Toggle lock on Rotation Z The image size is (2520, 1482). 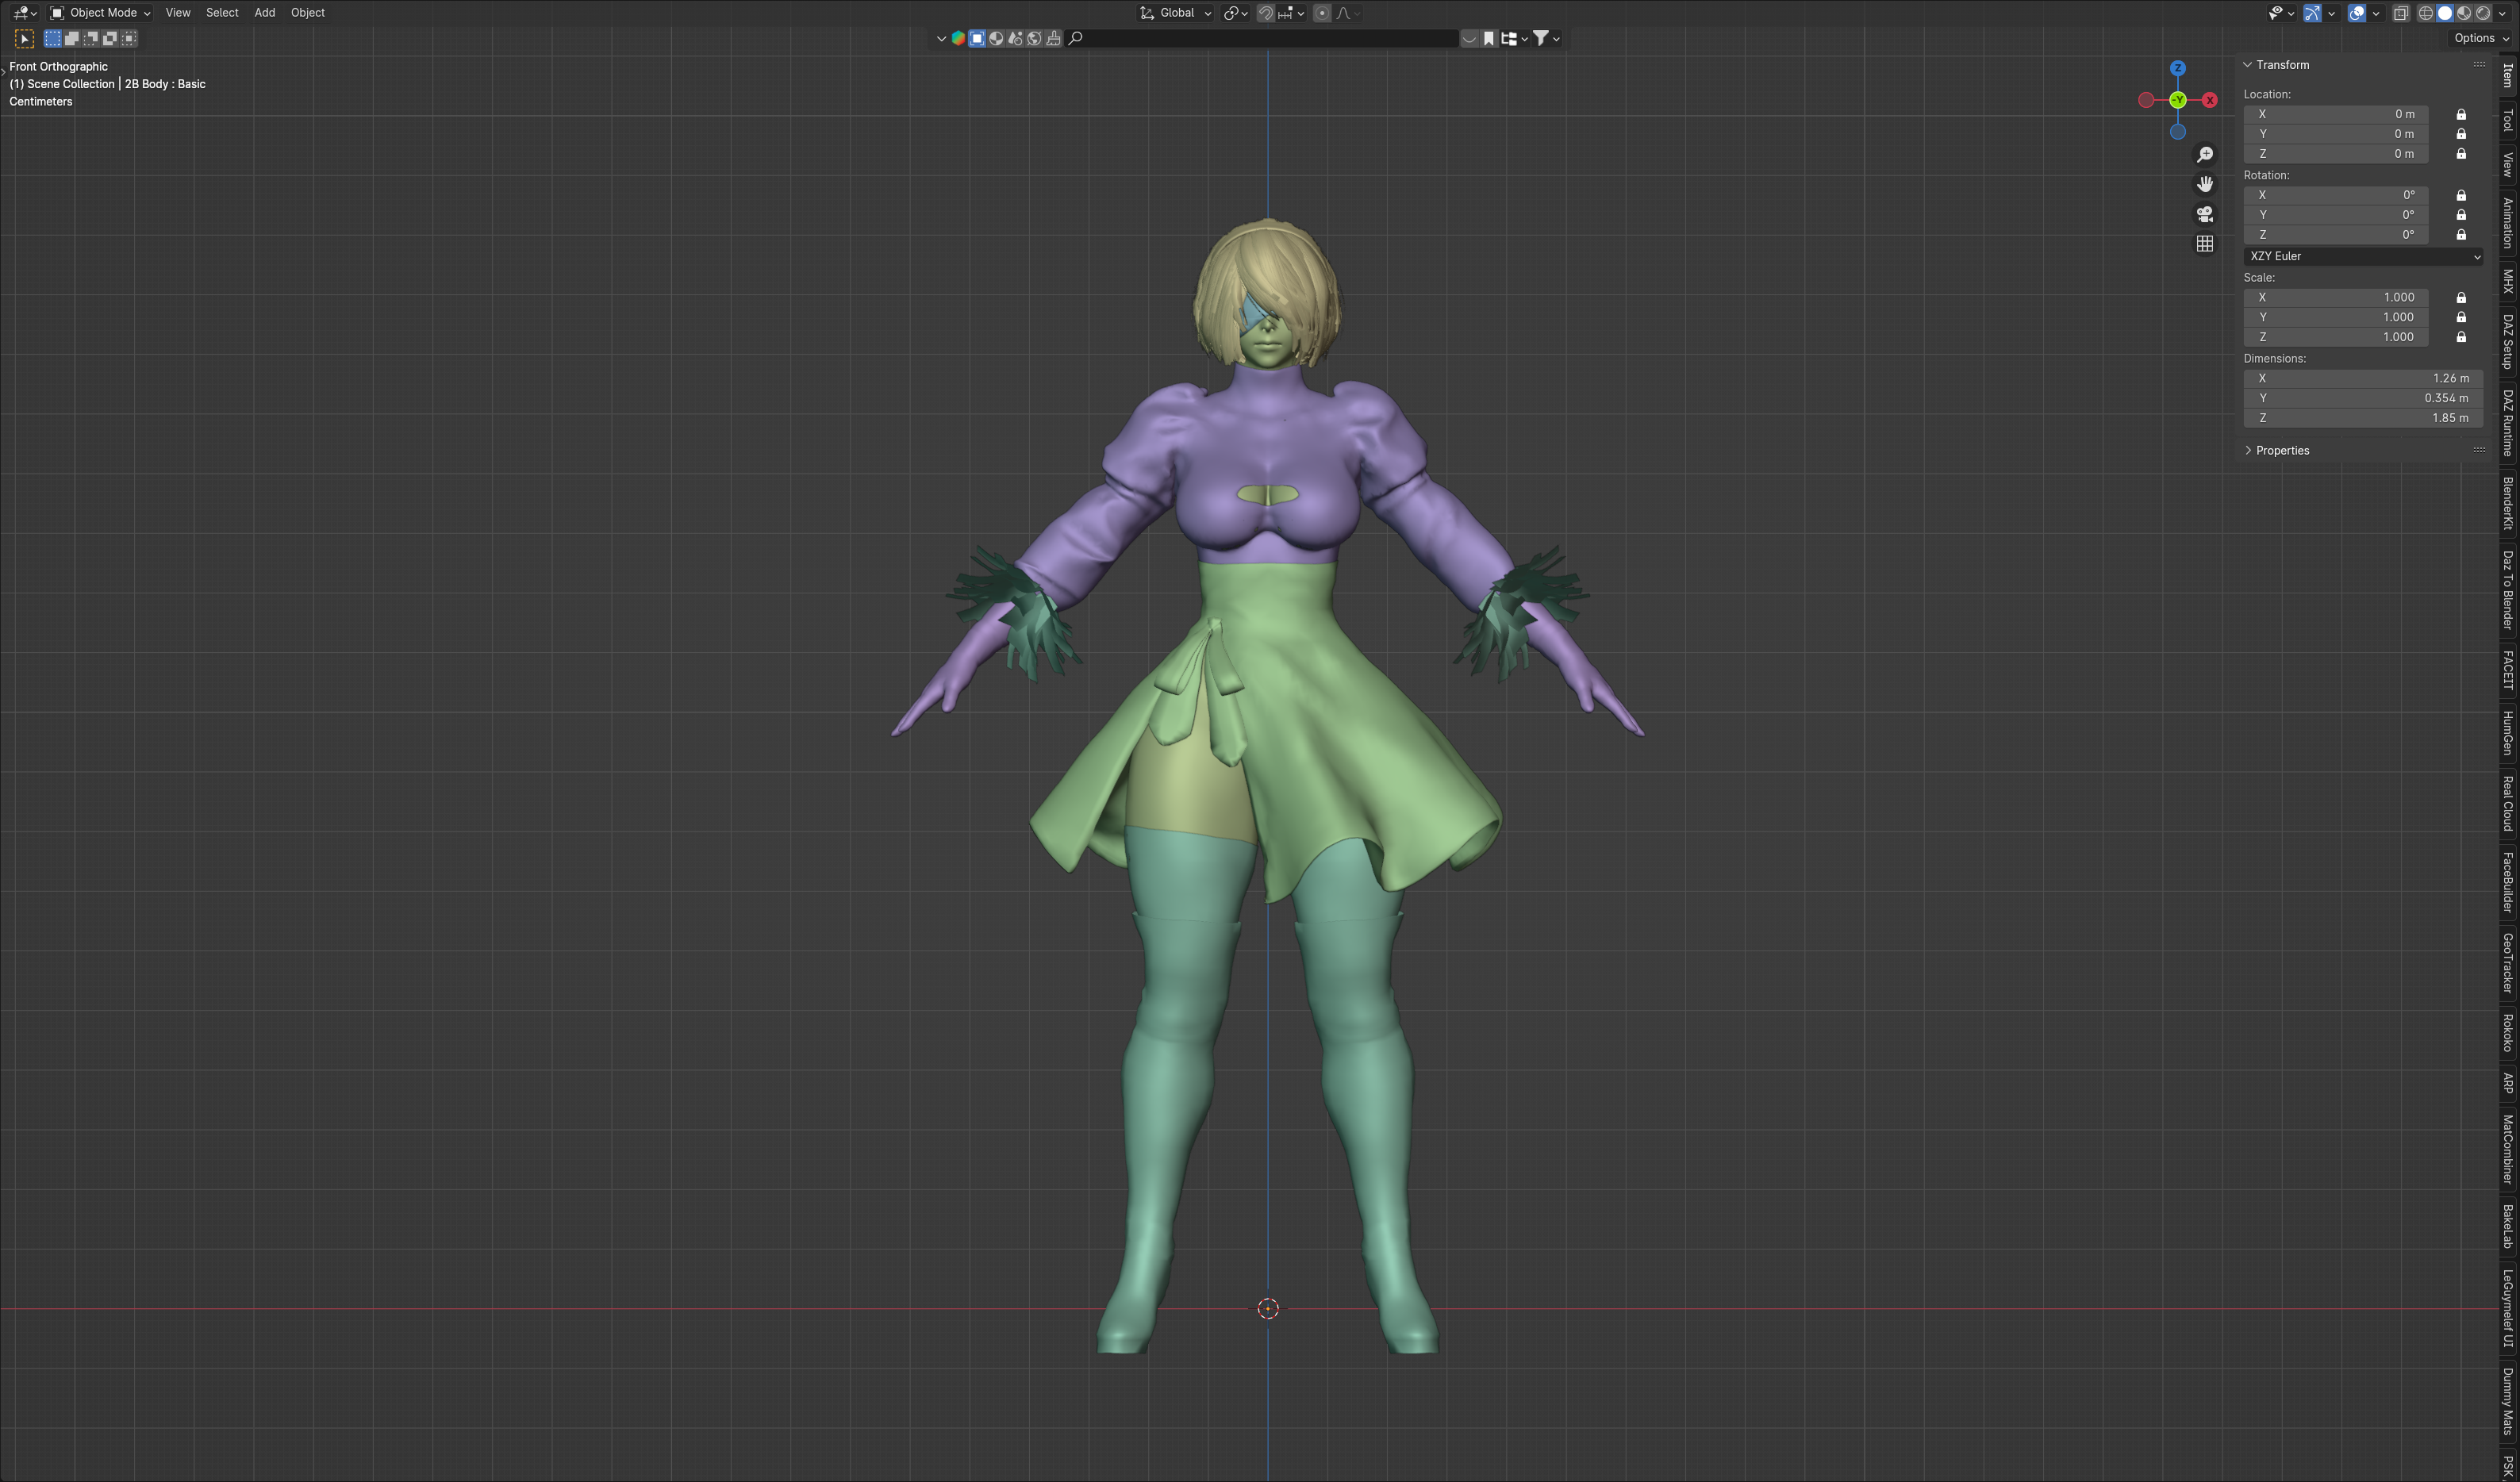pyautogui.click(x=2462, y=235)
